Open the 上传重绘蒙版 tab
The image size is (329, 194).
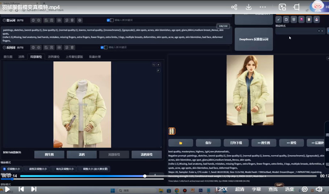[74, 57]
